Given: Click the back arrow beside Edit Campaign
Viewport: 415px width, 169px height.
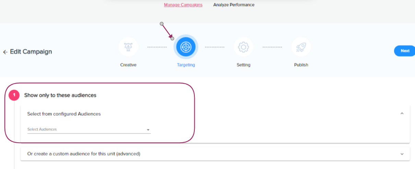Looking at the screenshot, I should pyautogui.click(x=5, y=52).
